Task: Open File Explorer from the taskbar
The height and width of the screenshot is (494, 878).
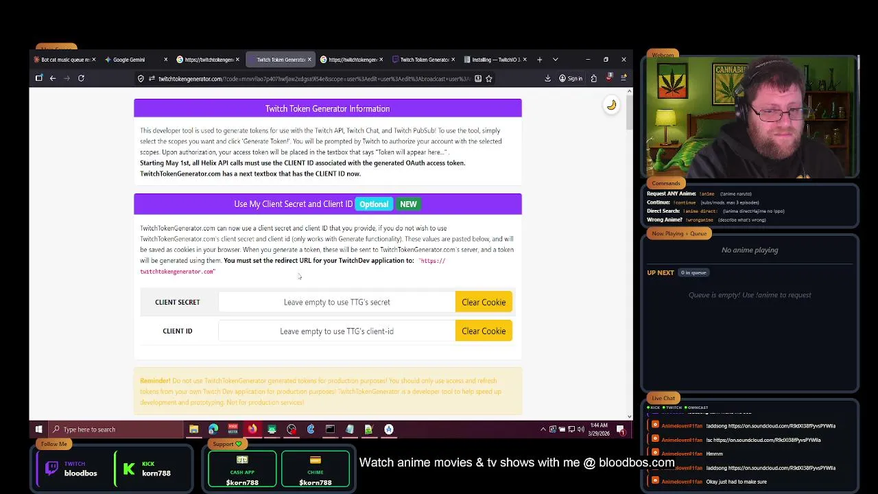Action: pyautogui.click(x=194, y=430)
